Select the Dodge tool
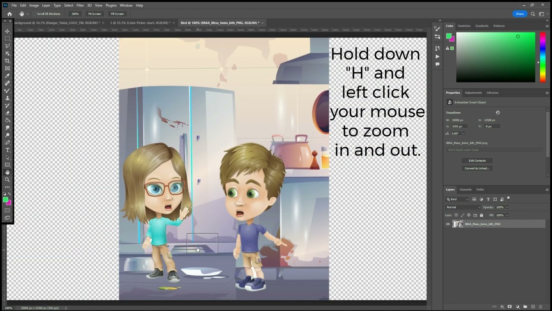The width and height of the screenshot is (552, 311). tap(7, 135)
